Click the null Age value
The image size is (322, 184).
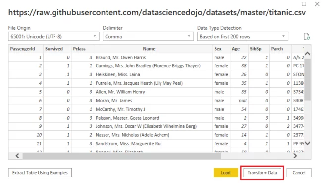click(243, 101)
